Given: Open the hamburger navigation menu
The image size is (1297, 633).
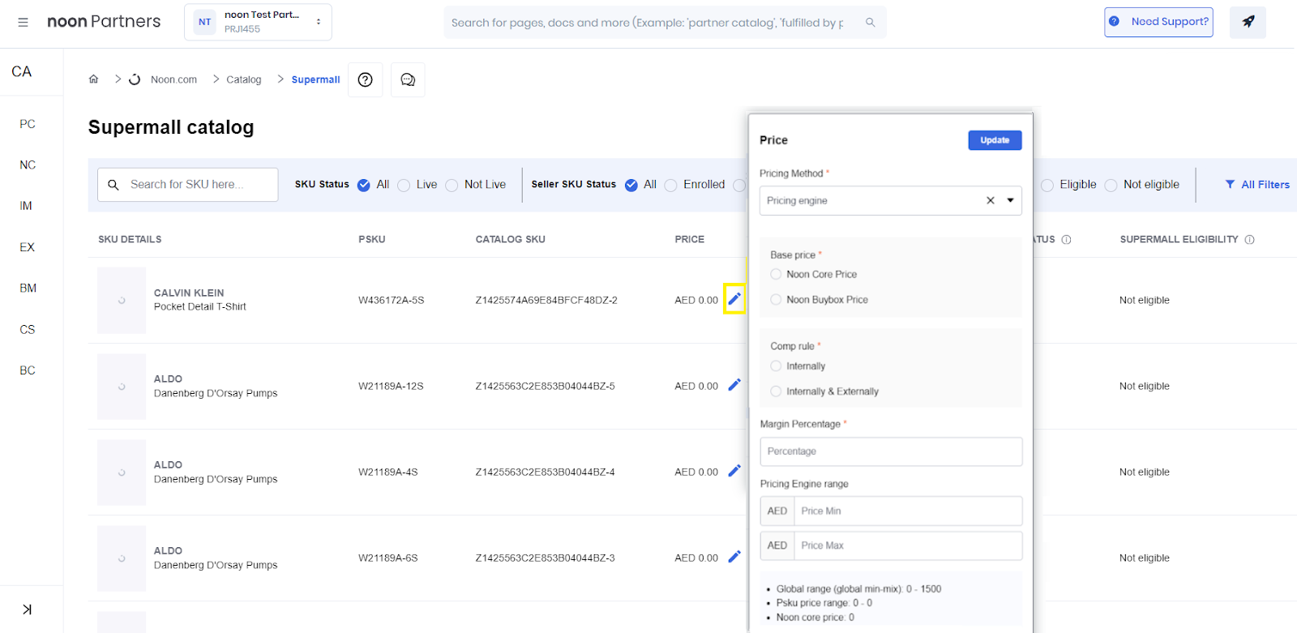Looking at the screenshot, I should (x=24, y=22).
